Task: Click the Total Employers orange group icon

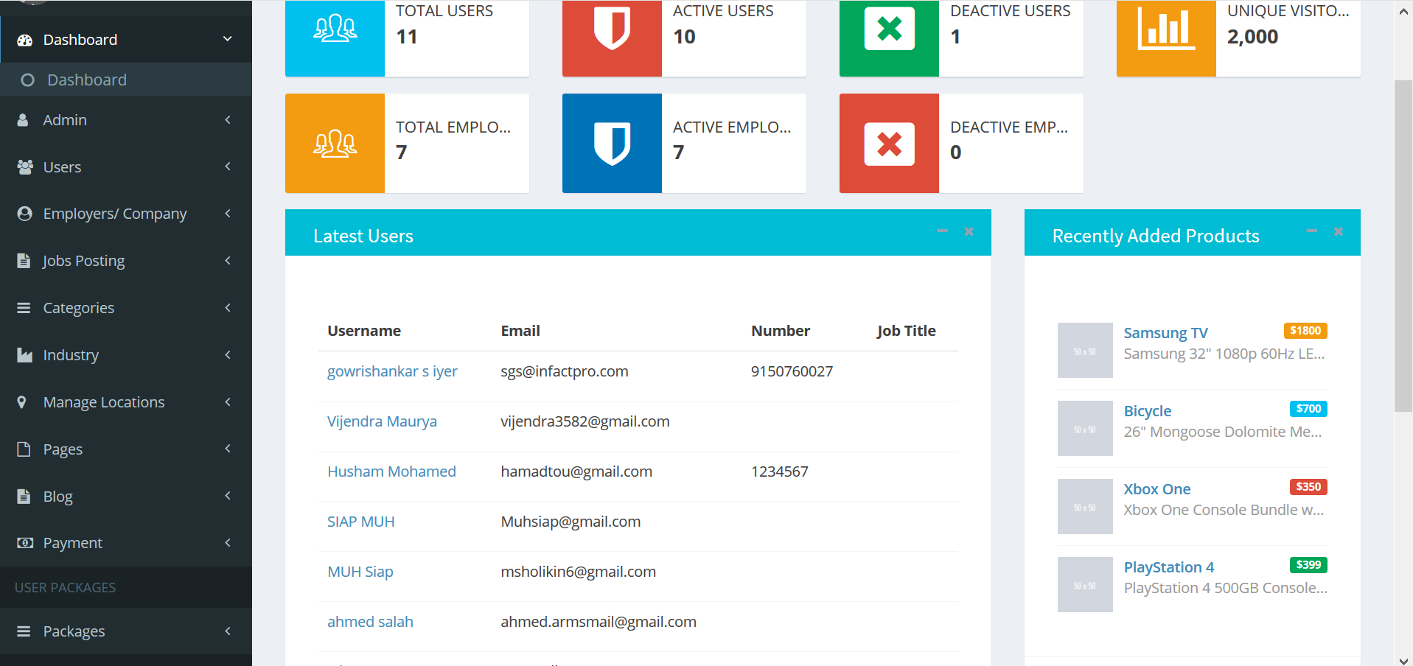Action: (335, 144)
